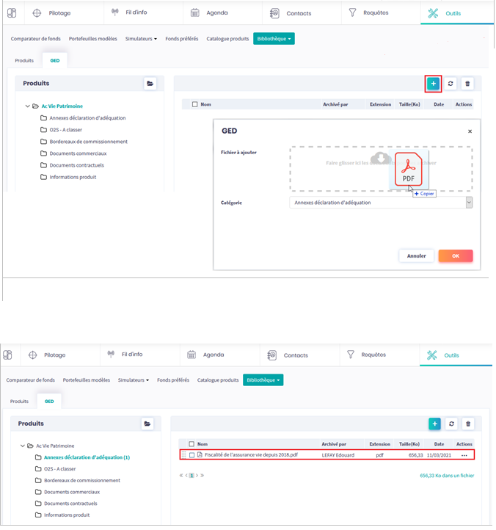
Task: Collapse the bold teal Ac Vie Patrimoine folder
Action: point(26,106)
